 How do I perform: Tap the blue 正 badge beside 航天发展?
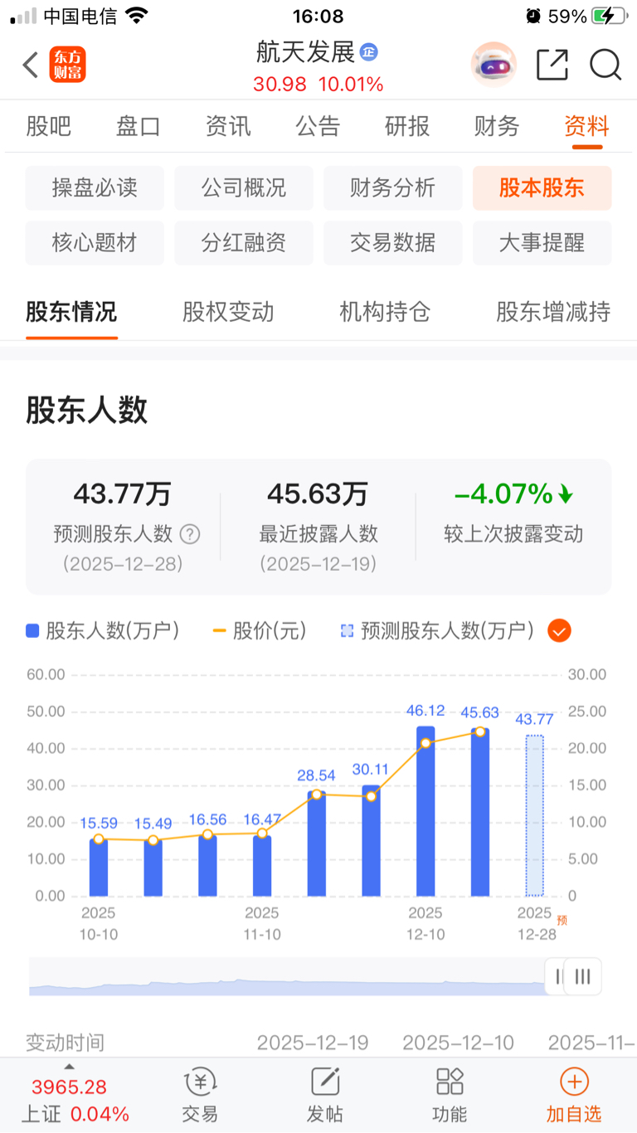[368, 52]
